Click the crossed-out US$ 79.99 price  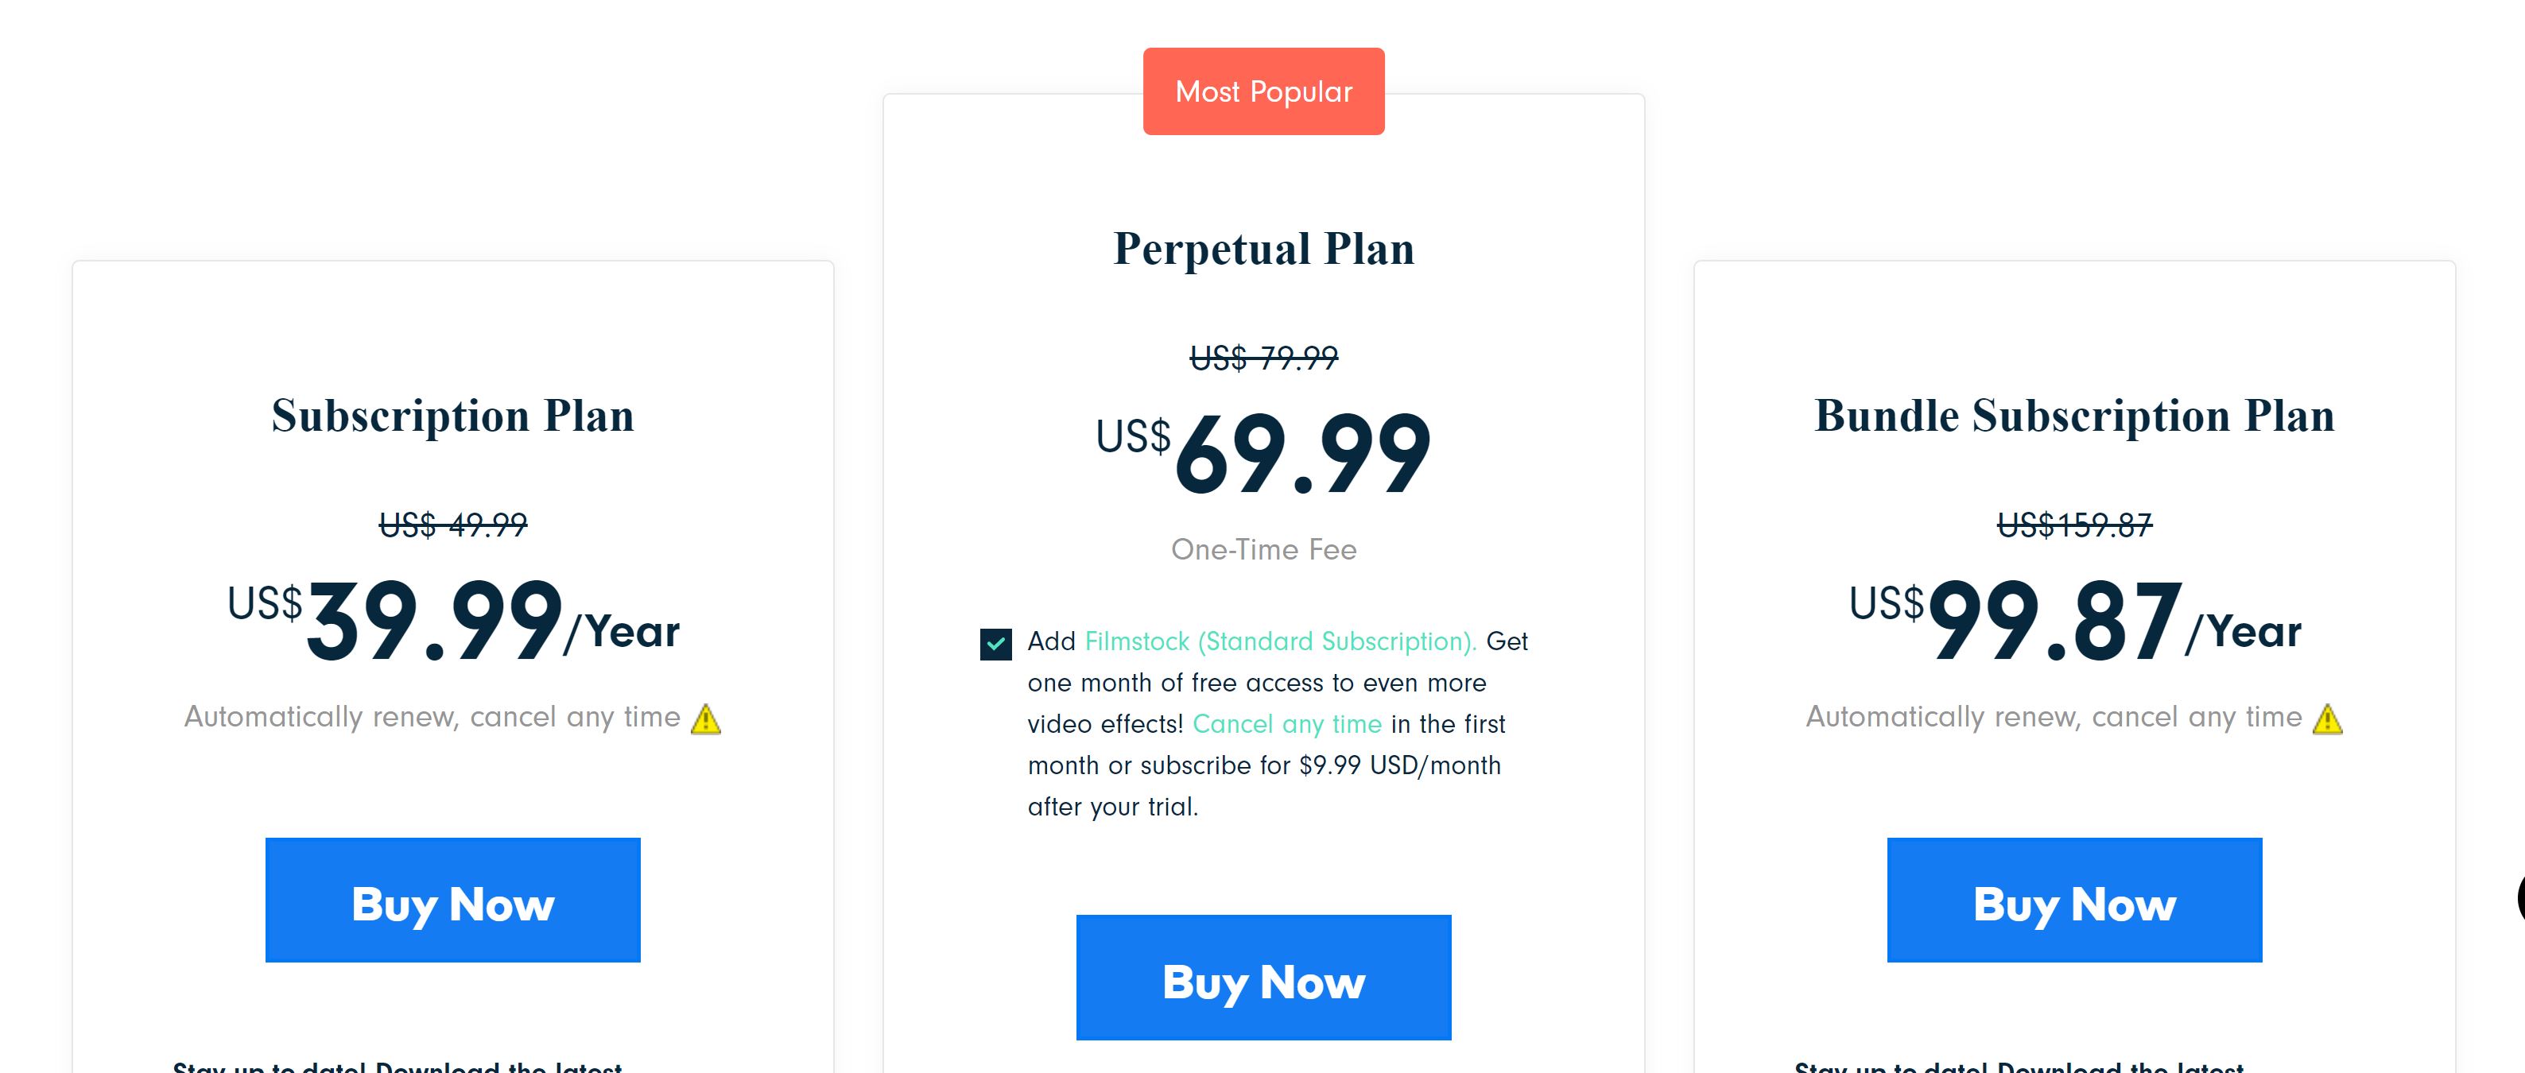click(1263, 358)
